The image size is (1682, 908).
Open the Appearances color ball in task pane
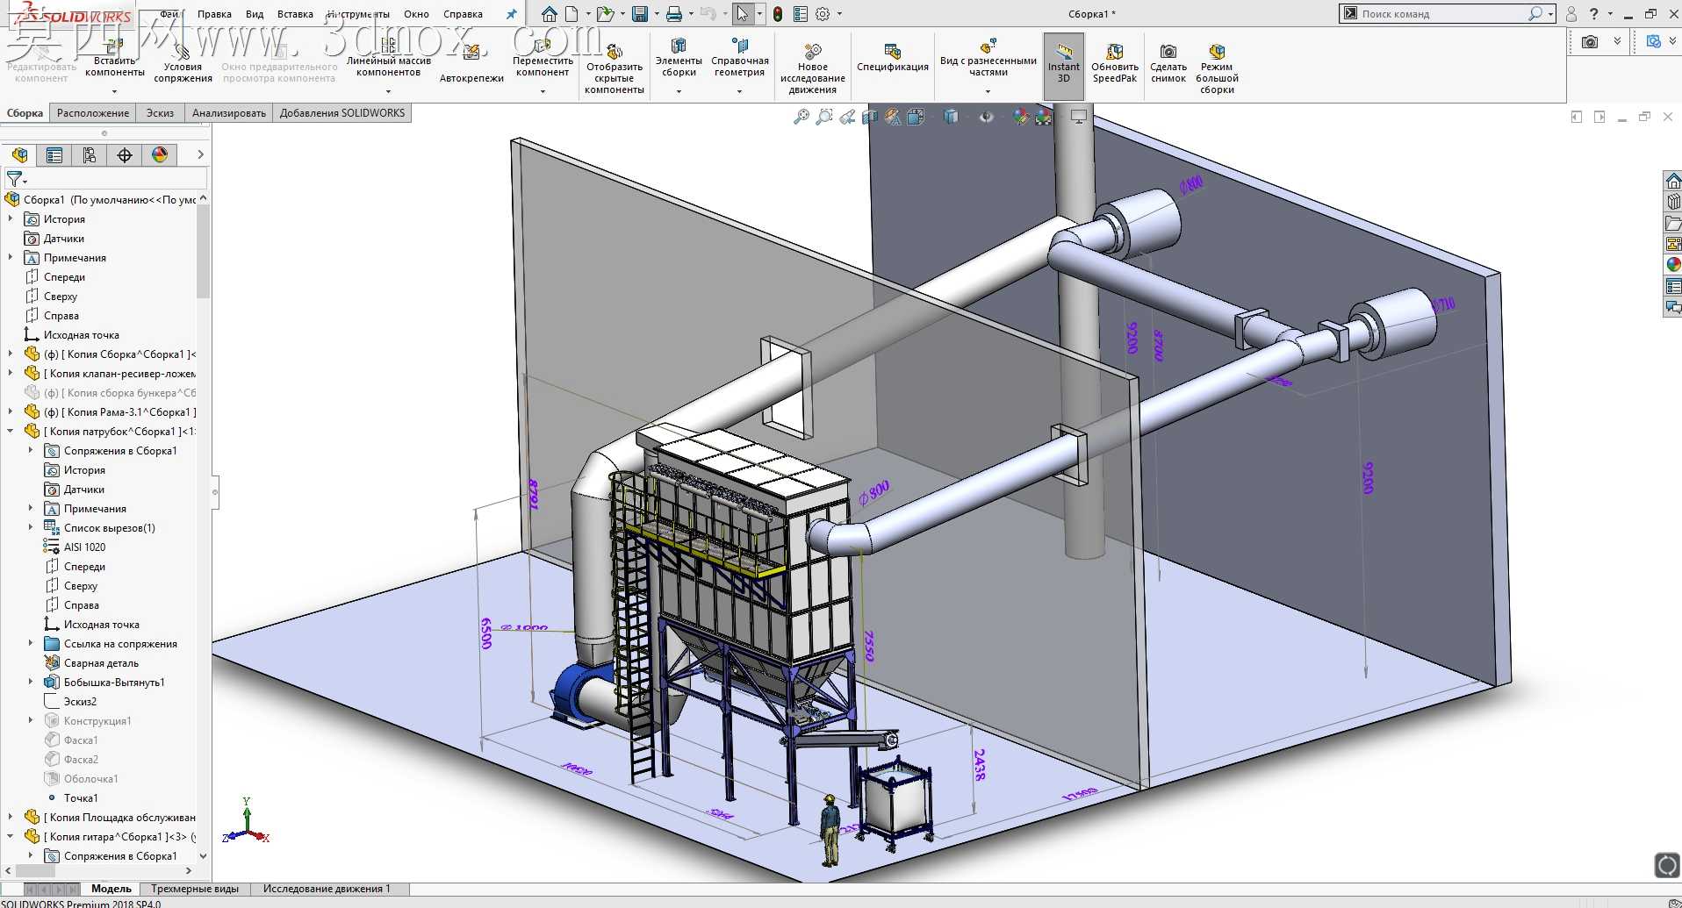click(x=1673, y=264)
